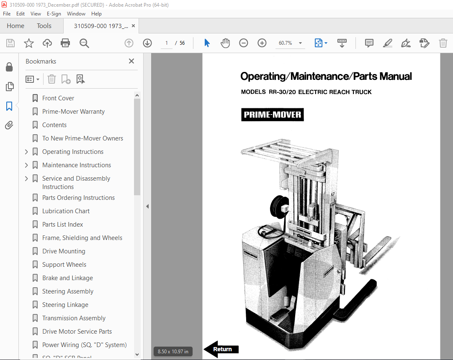The width and height of the screenshot is (453, 360).
Task: Switch to the Tools tab
Action: point(44,26)
